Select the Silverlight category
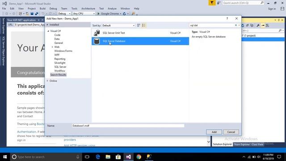 (x=60, y=63)
